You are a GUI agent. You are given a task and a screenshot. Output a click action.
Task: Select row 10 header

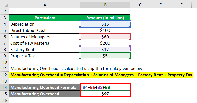click(5, 62)
